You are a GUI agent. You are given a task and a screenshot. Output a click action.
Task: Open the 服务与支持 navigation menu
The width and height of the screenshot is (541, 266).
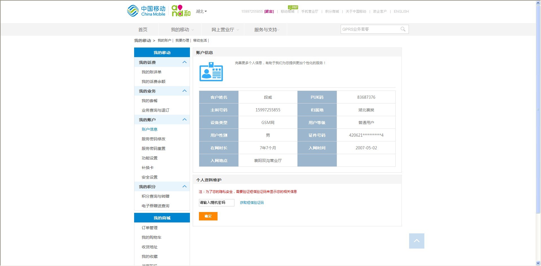(266, 30)
